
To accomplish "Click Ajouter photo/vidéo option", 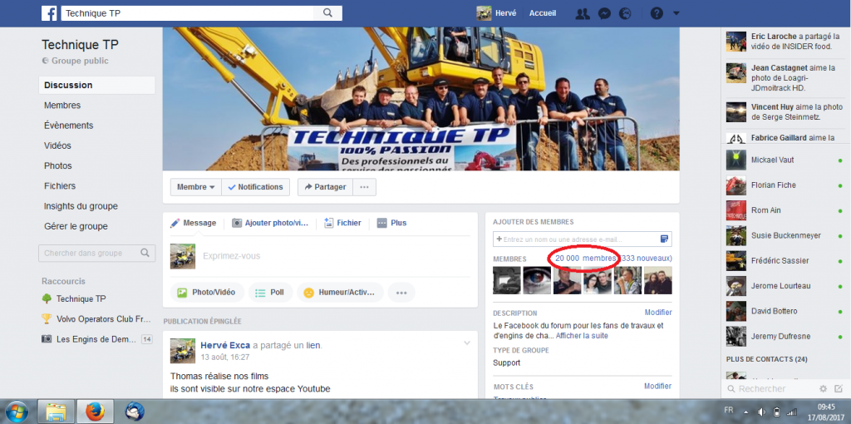I will [x=270, y=223].
